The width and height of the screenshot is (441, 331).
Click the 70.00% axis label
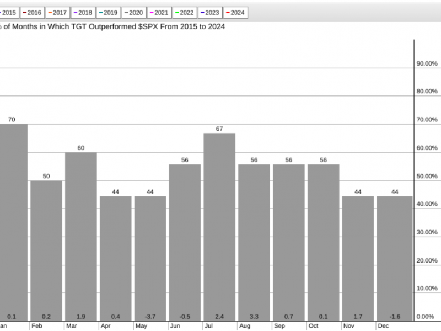pyautogui.click(x=427, y=120)
